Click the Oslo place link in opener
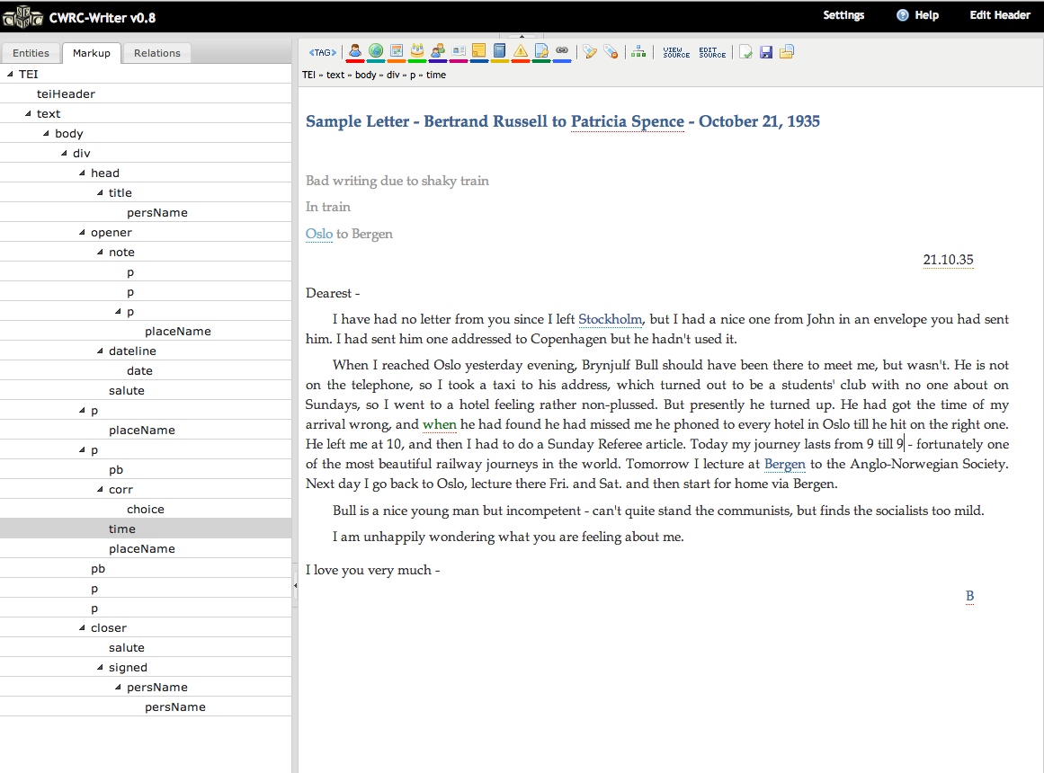1044x773 pixels. click(x=319, y=234)
